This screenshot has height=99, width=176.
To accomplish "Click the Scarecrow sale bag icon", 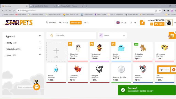I will click(92, 44).
